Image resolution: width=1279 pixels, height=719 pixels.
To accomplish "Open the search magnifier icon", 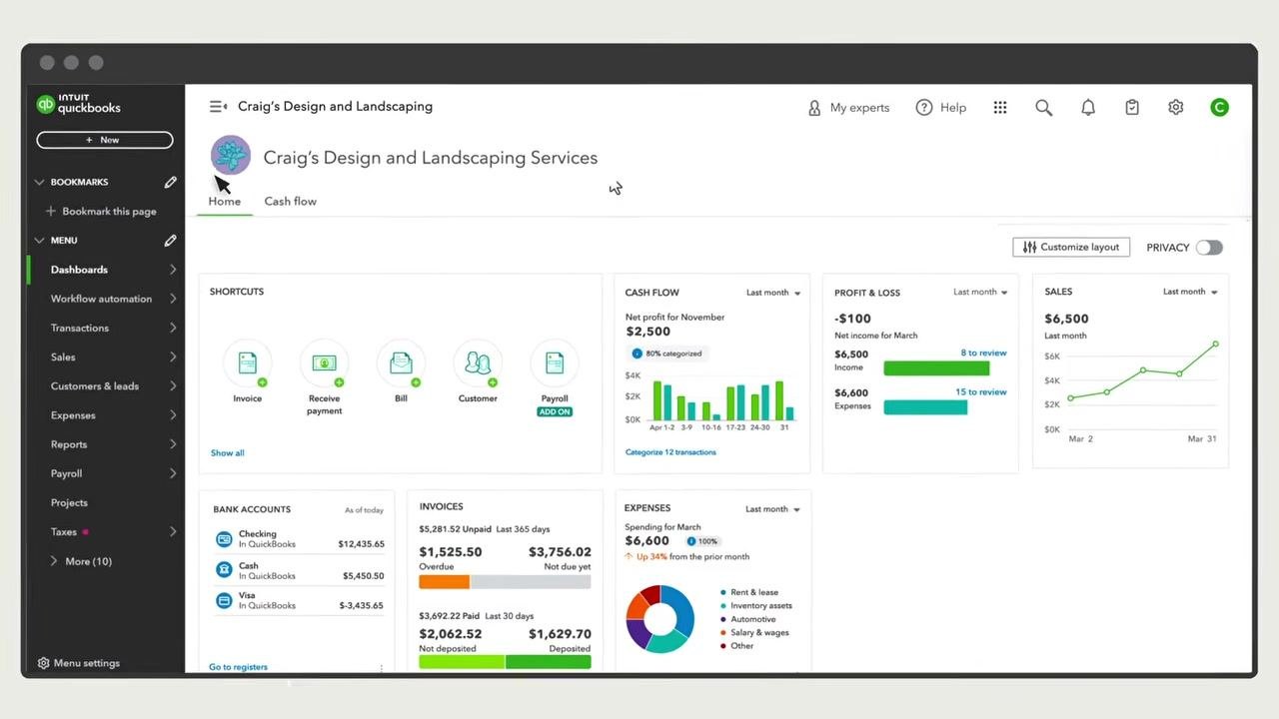I will (1044, 108).
